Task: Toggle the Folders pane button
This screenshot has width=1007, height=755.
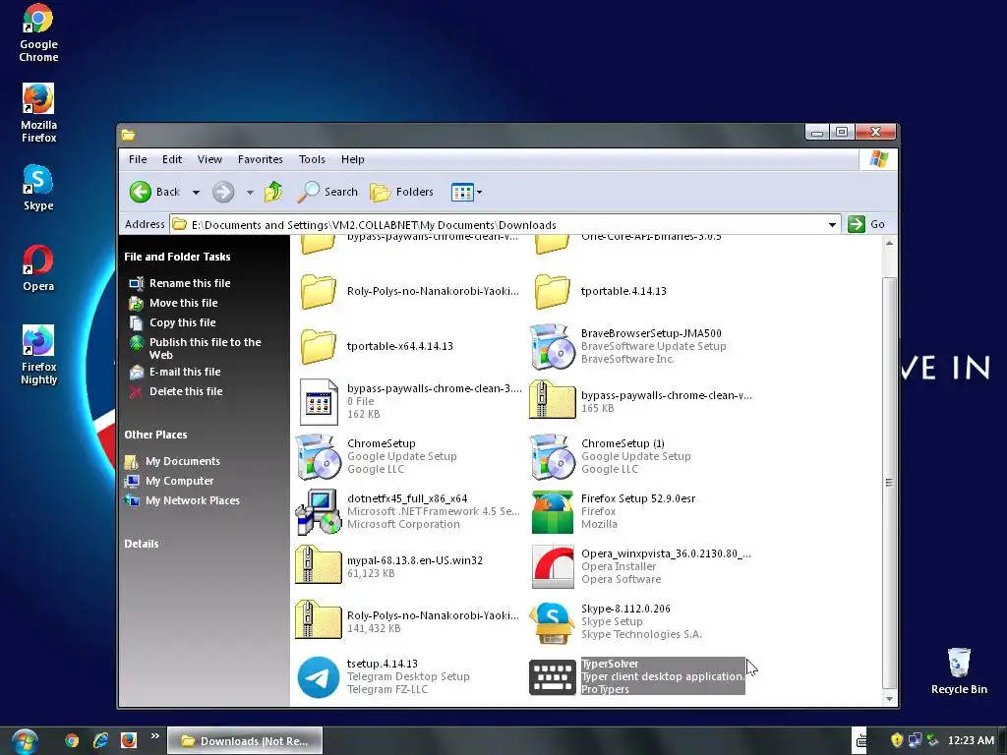Action: pyautogui.click(x=401, y=192)
